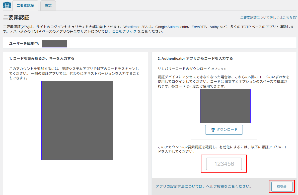Click the download arrow icon inside the ダウンロード button
298x195 pixels.
pyautogui.click(x=213, y=130)
